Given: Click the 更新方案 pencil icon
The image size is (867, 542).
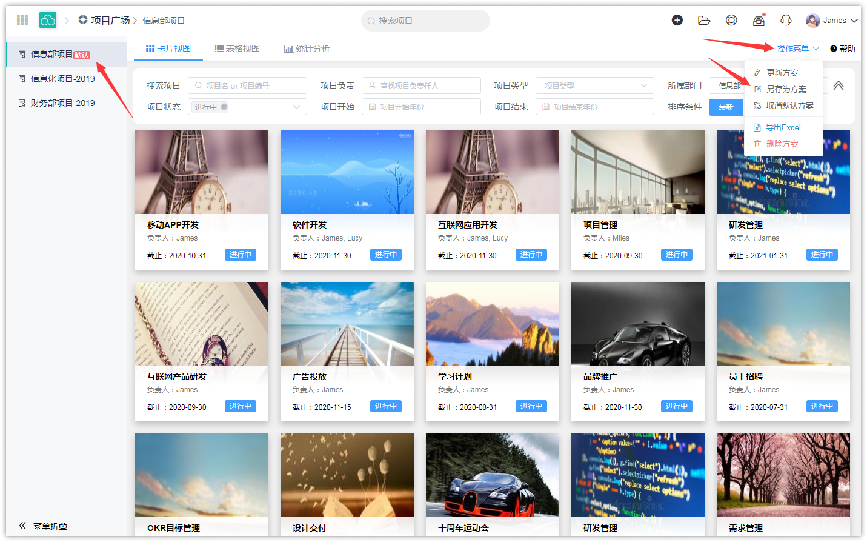Looking at the screenshot, I should tap(757, 73).
